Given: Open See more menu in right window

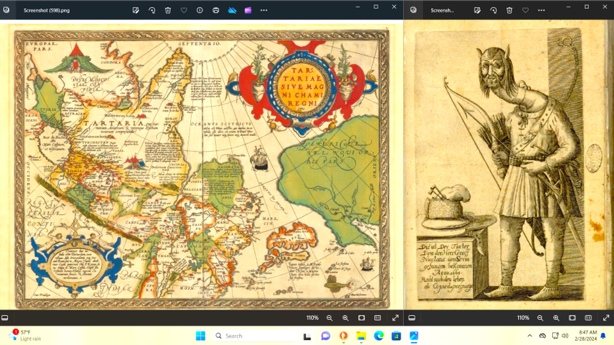Looking at the screenshot, I should 542,10.
